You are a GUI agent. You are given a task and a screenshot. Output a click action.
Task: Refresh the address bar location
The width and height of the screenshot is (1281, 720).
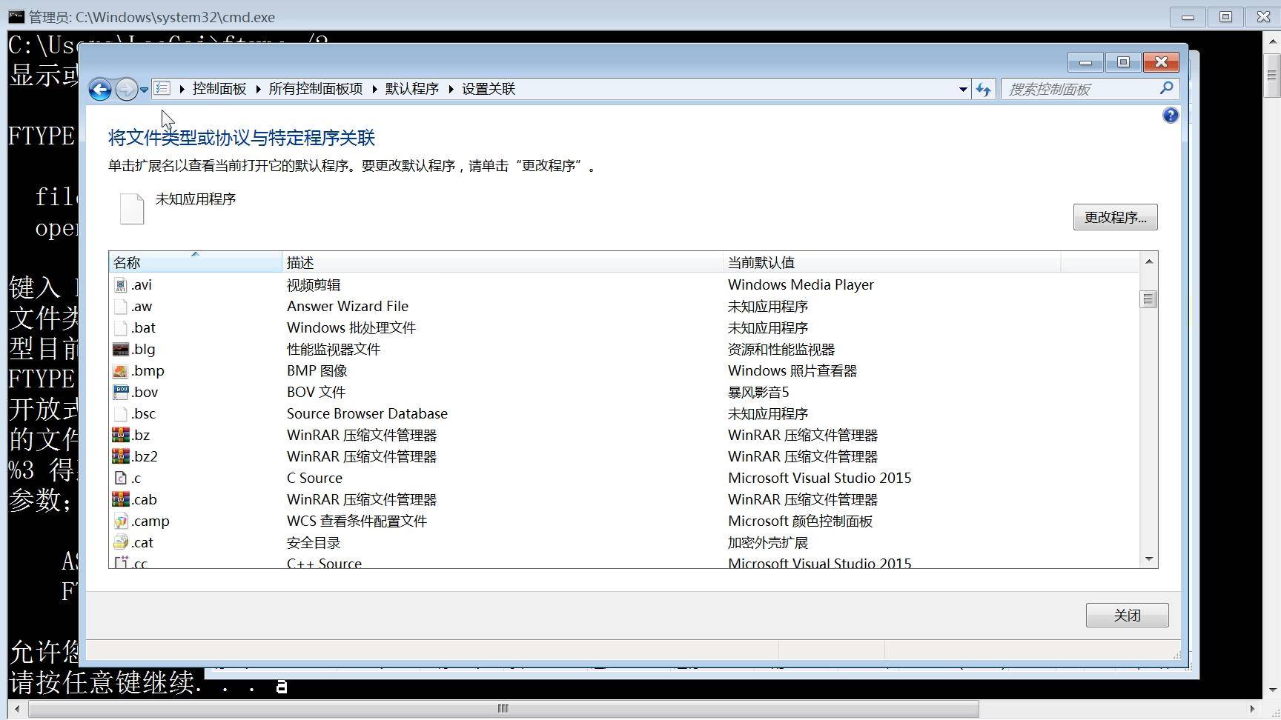click(984, 90)
